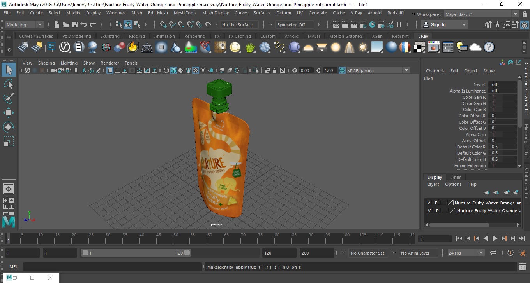This screenshot has height=283, width=530.
Task: Toggle auto keyframe button
Action: (511, 253)
